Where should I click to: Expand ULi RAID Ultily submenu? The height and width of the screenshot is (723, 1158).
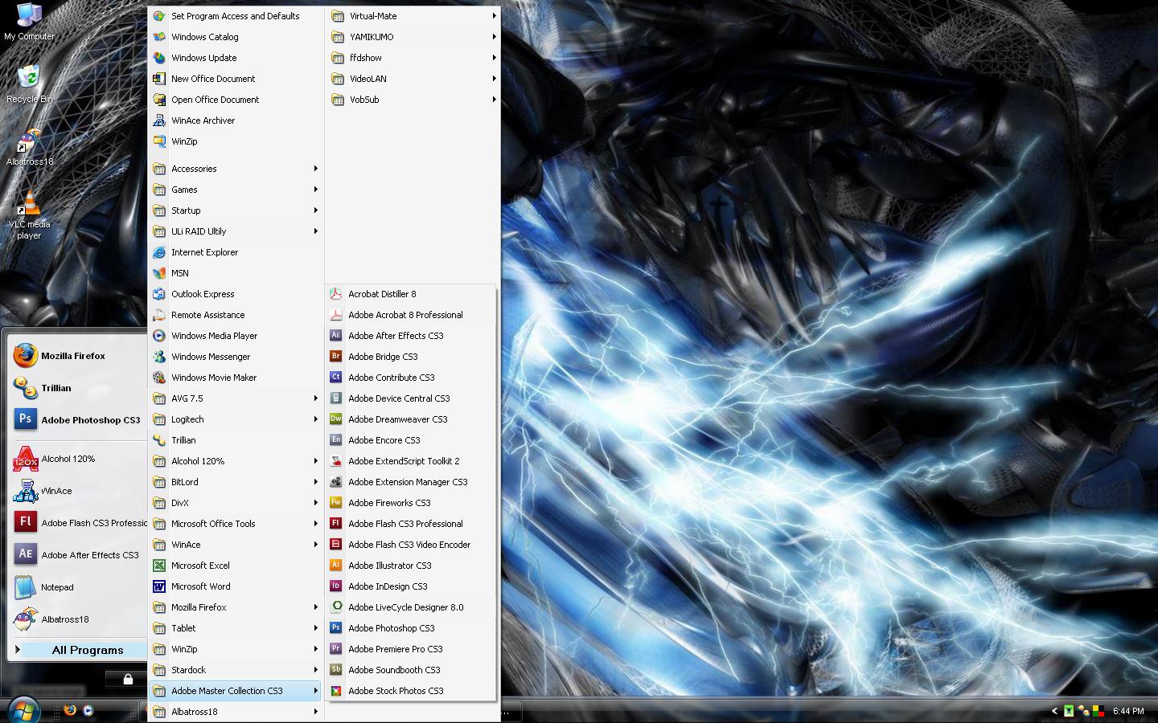pos(236,231)
